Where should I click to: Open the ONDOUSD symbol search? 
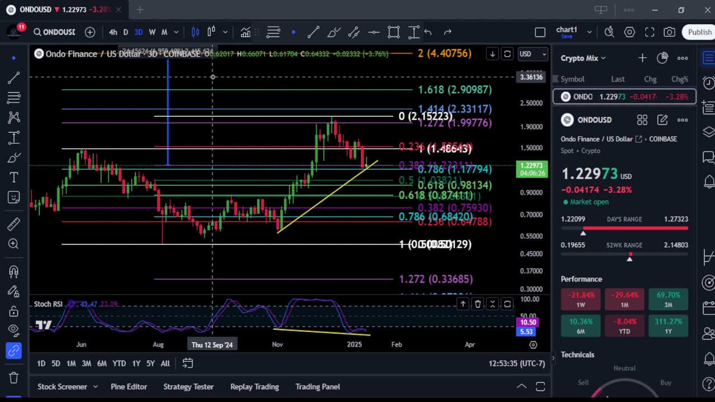pos(54,32)
